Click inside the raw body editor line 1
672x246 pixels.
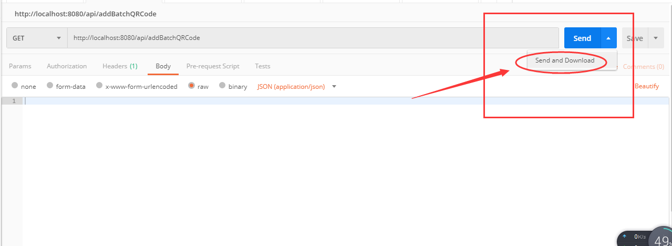click(347, 101)
